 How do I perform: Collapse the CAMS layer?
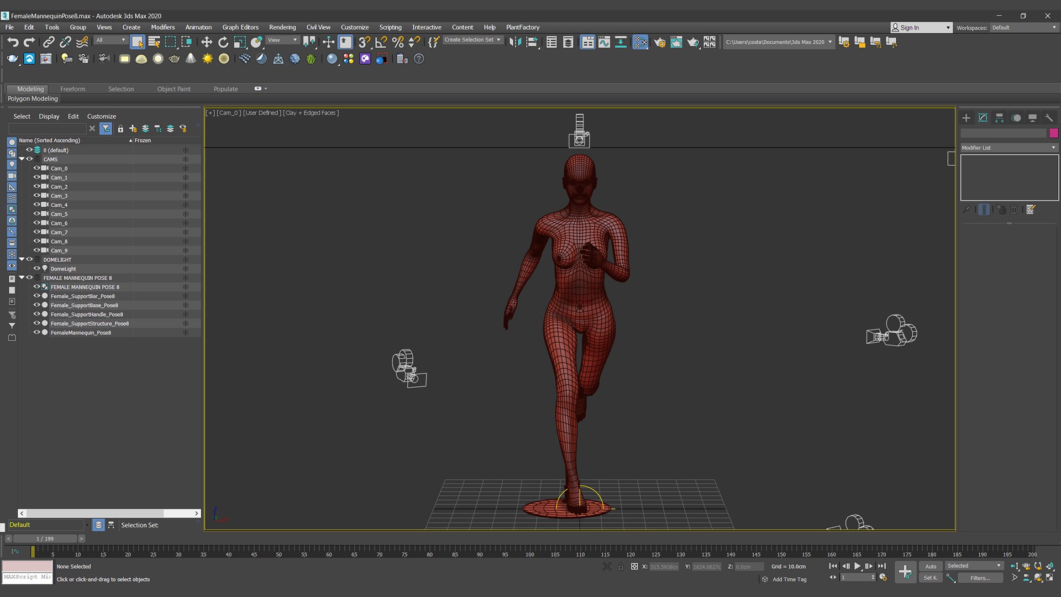[22, 159]
